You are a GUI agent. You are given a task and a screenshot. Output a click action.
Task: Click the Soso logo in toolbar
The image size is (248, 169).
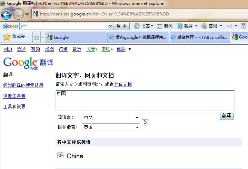click(x=10, y=26)
